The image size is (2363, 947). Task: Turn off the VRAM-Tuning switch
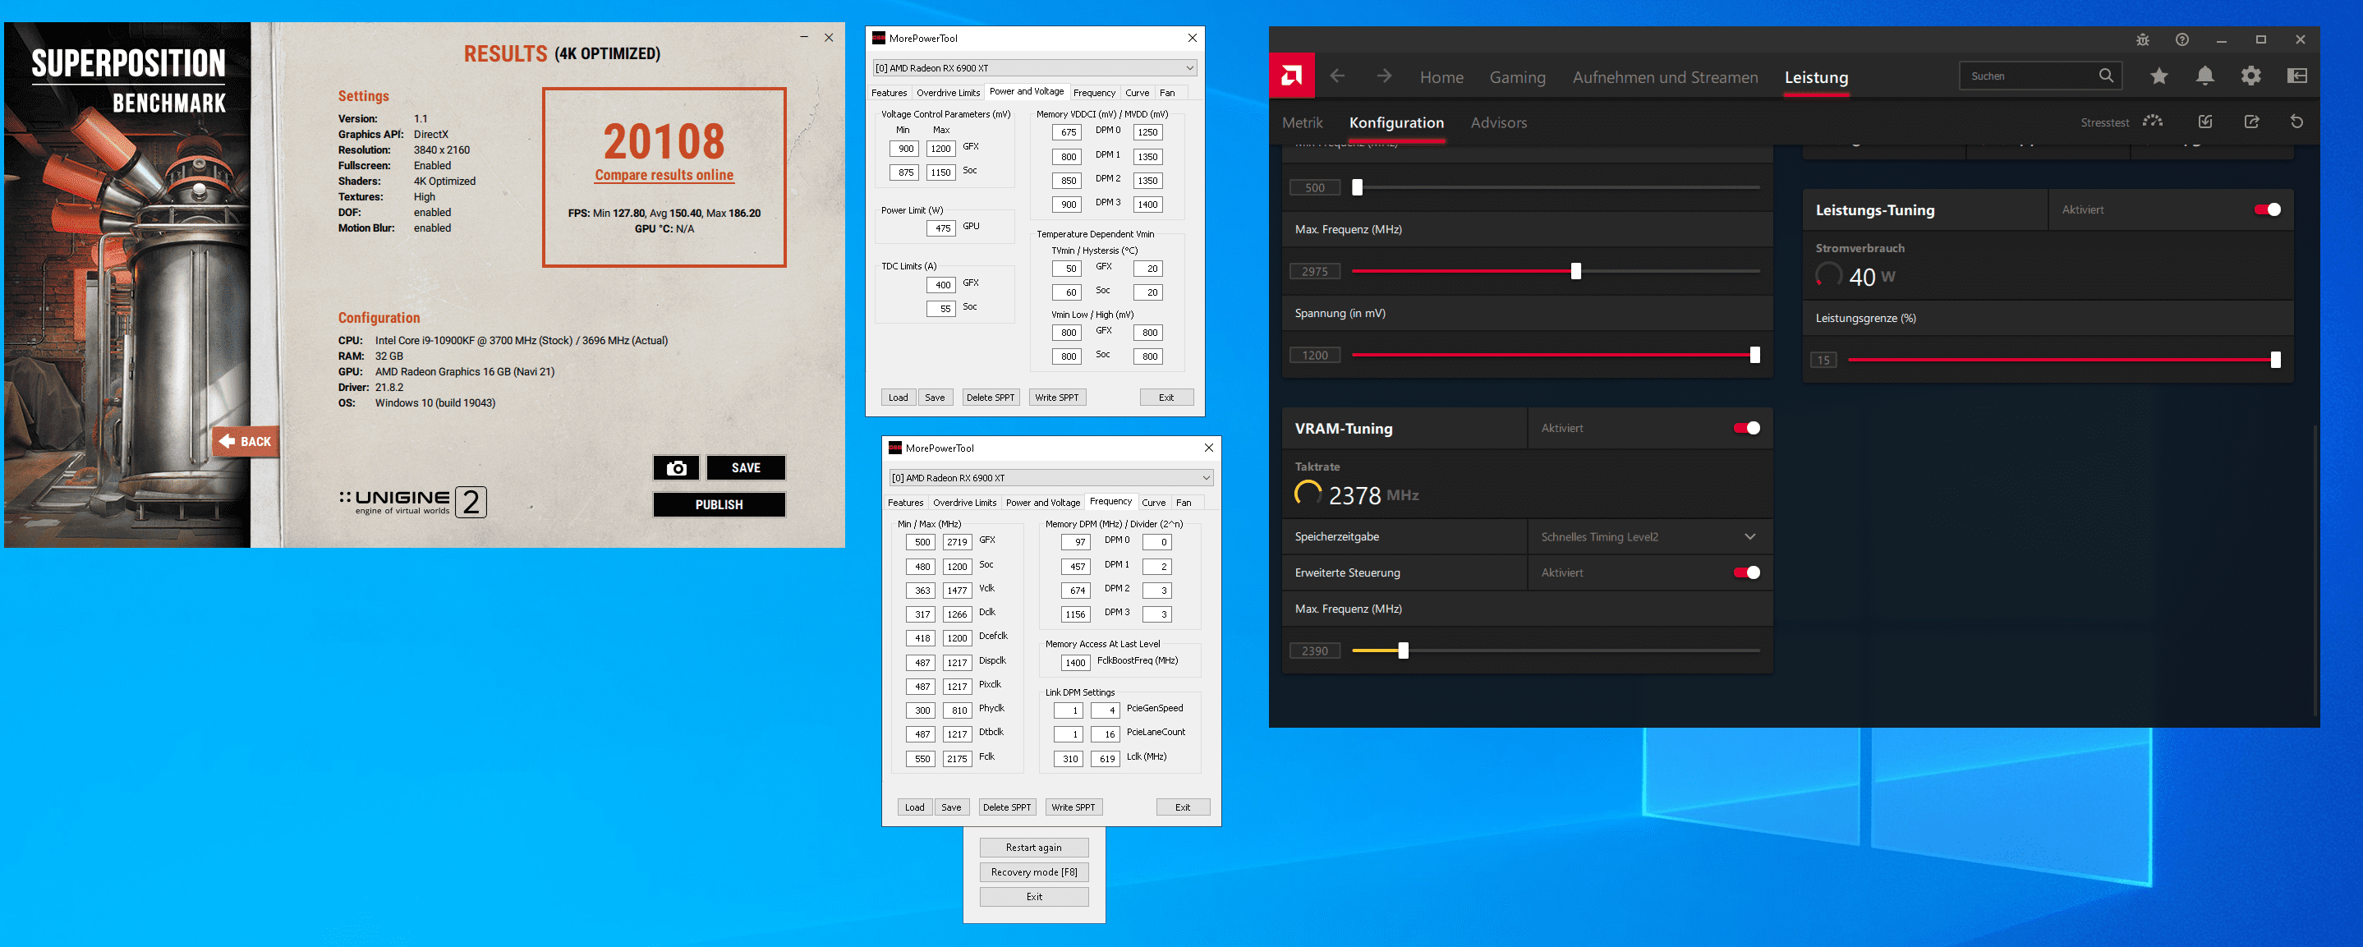(1745, 429)
